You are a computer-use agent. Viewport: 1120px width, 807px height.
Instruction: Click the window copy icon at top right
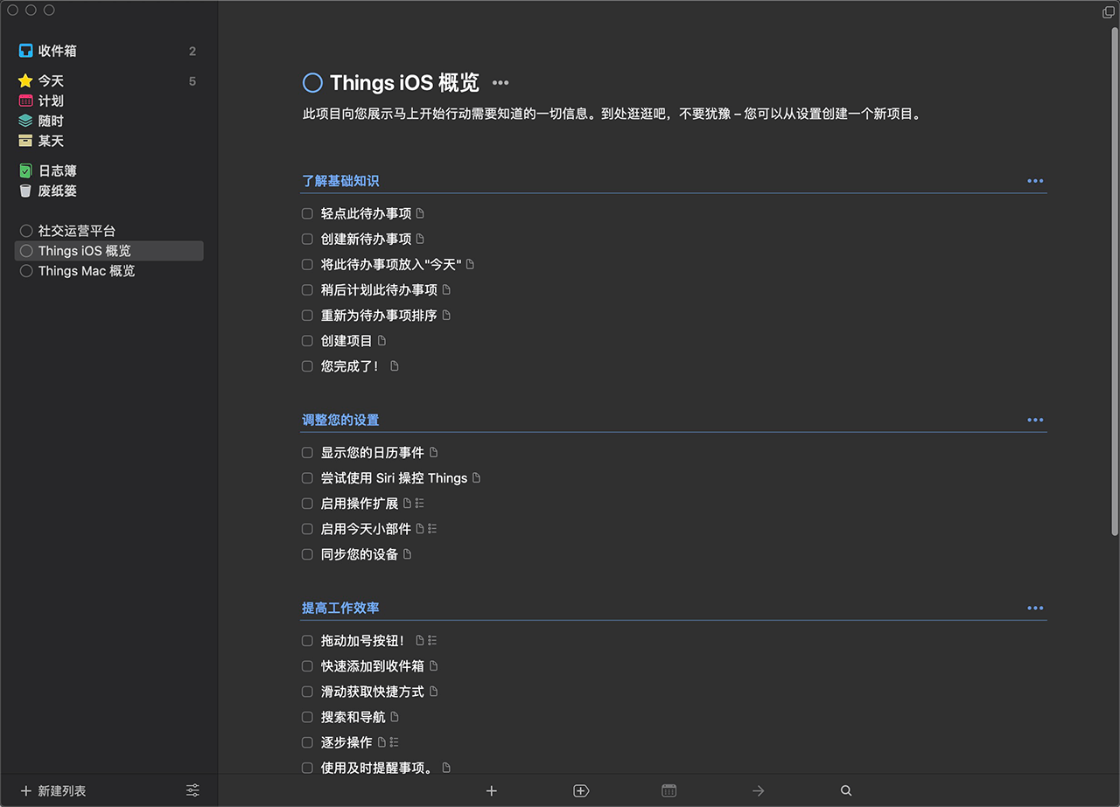coord(1109,12)
